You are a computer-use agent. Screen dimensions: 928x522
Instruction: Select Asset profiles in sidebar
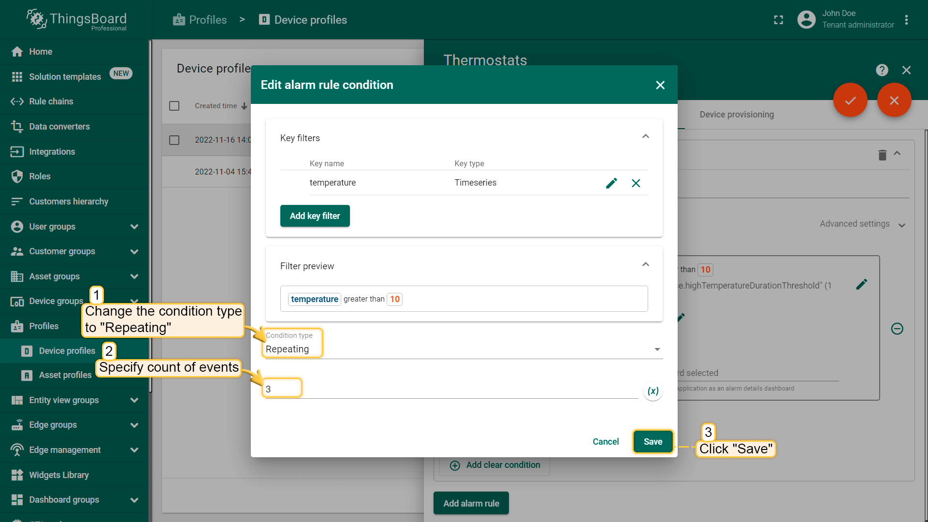point(74,375)
